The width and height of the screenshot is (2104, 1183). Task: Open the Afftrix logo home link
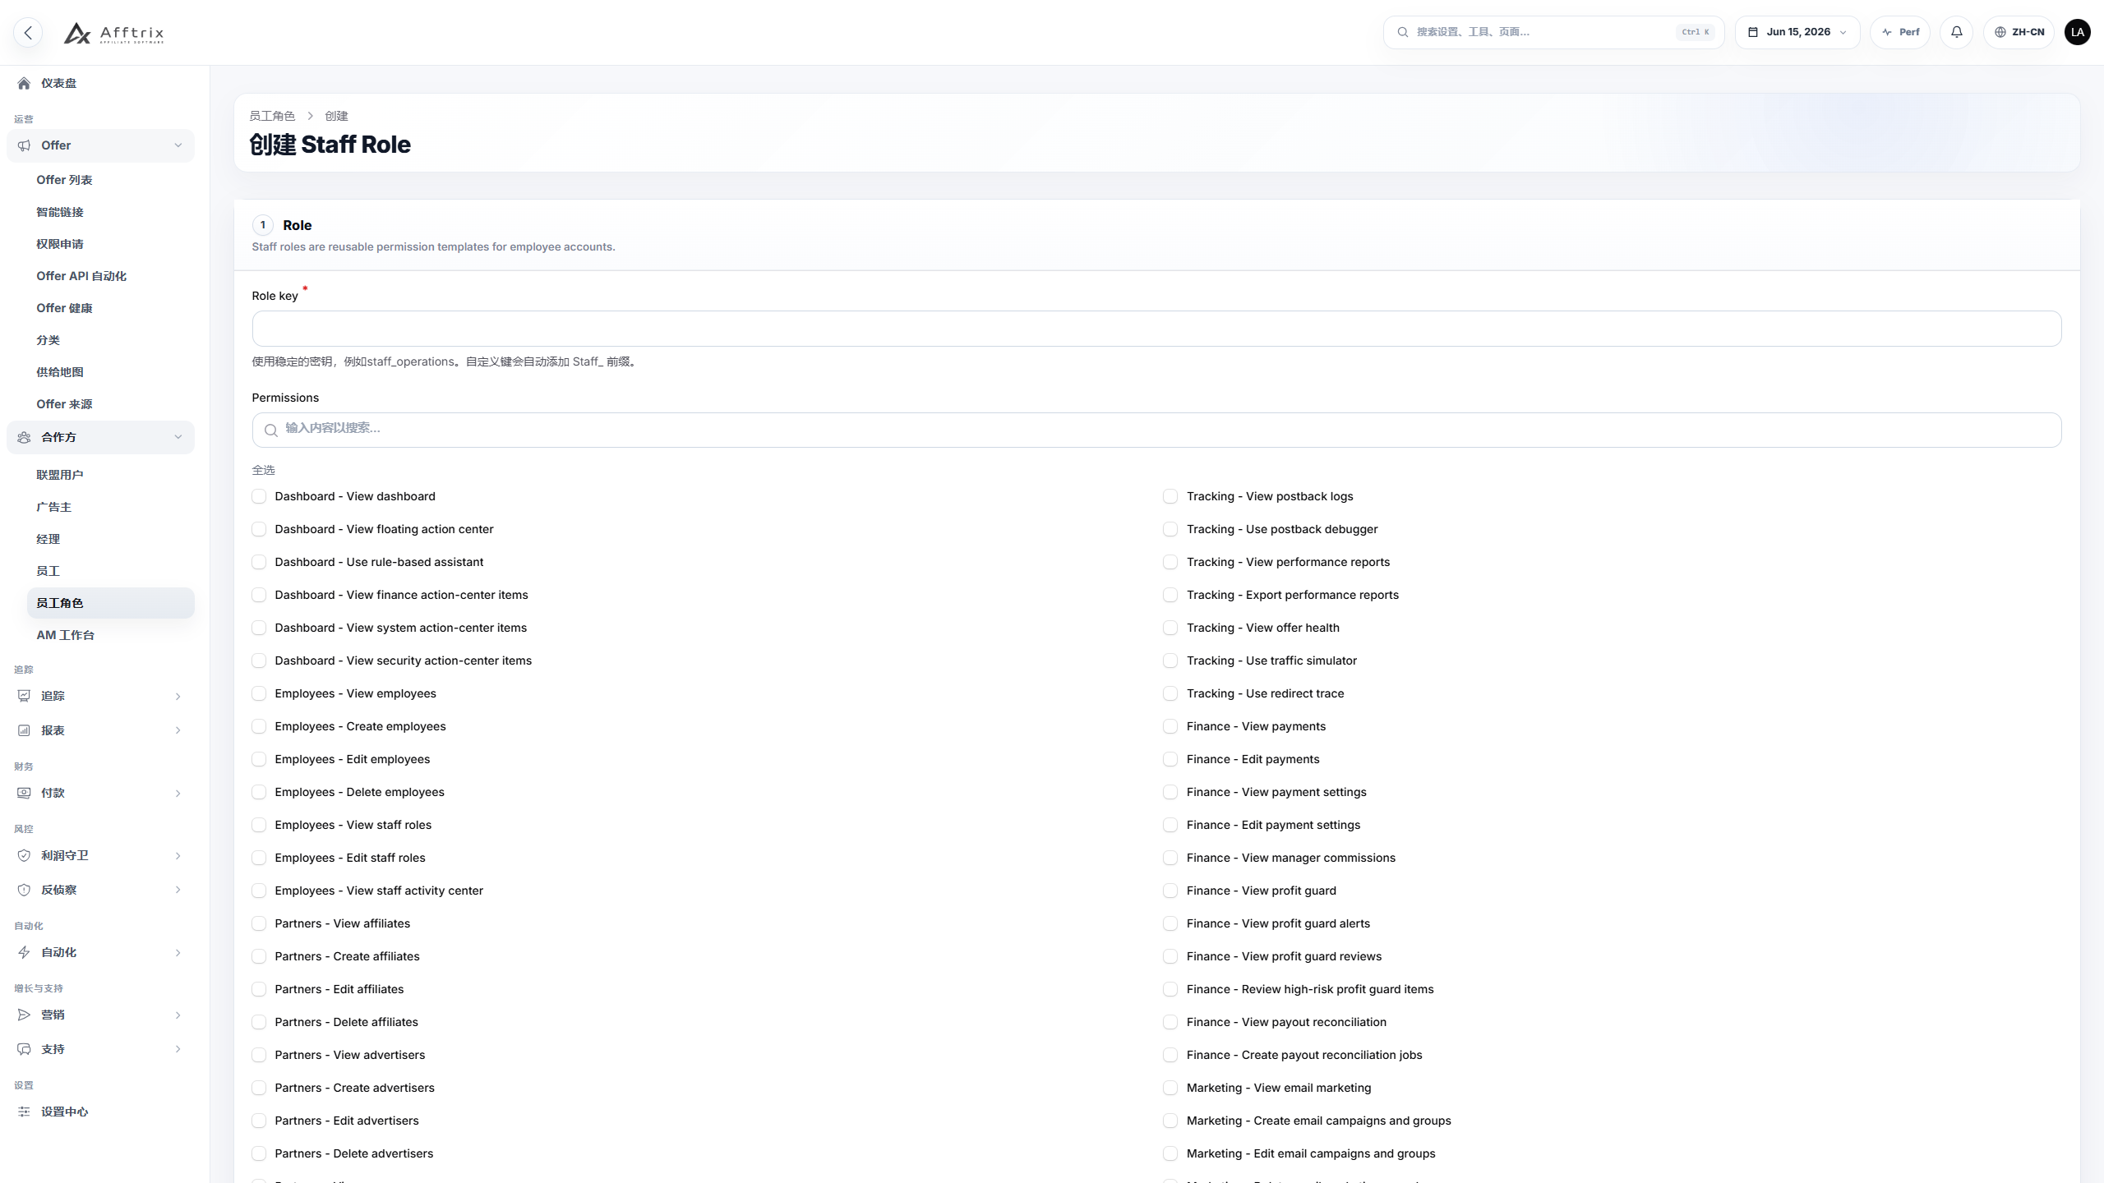click(x=113, y=33)
